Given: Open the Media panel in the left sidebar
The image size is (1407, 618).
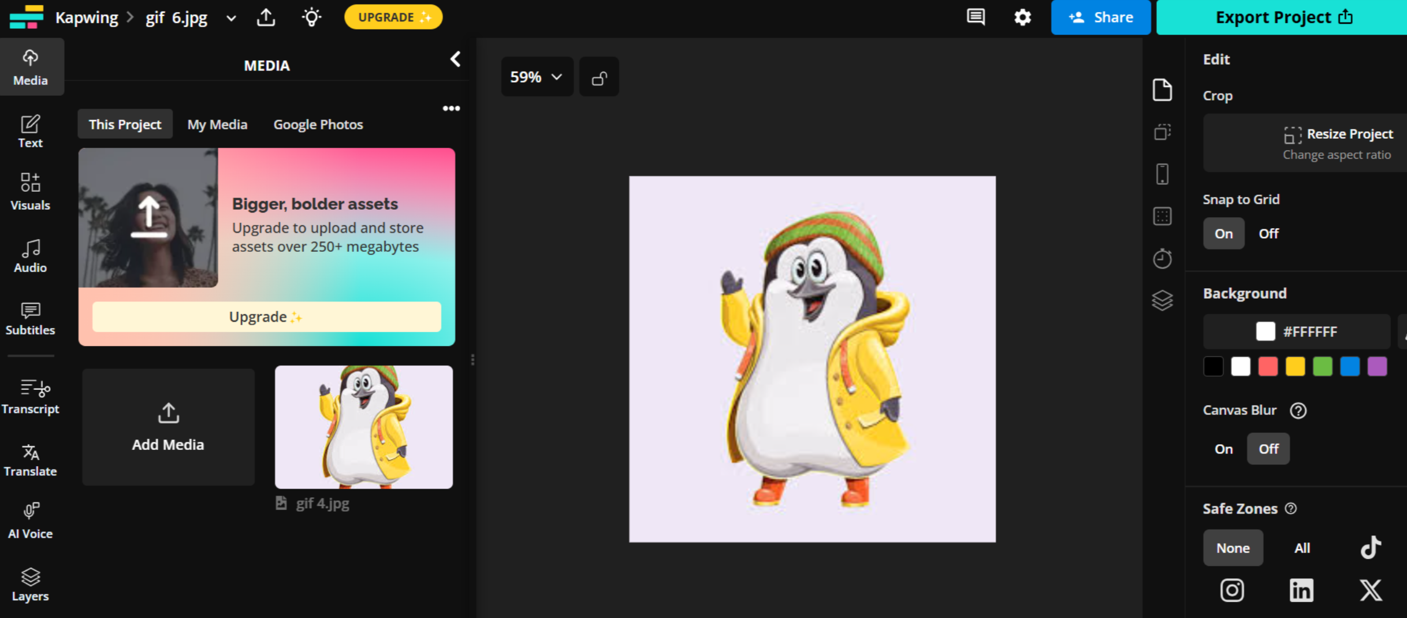Looking at the screenshot, I should [30, 66].
